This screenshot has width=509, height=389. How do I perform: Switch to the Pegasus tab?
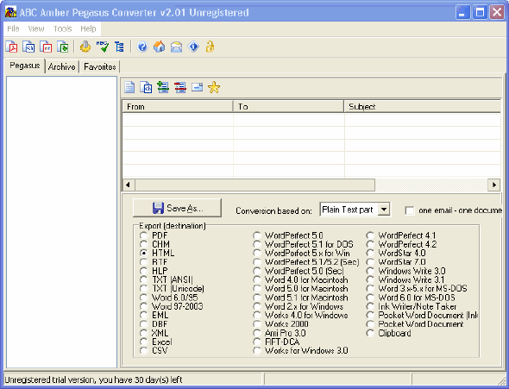pyautogui.click(x=25, y=66)
